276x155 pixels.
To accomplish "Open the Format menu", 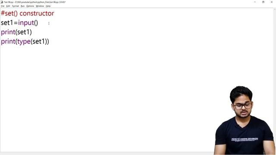I will 16,6.
